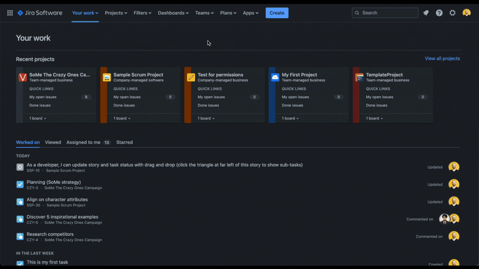Open issue Planning (SoMe strategy)
This screenshot has height=269, width=479.
click(54, 182)
